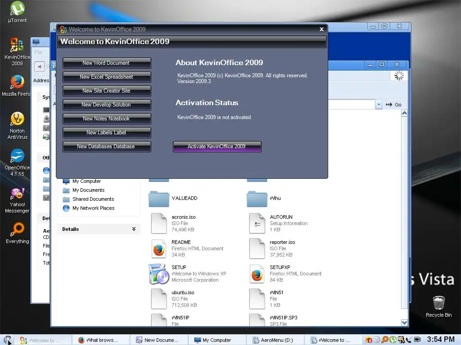Screen dimensions: 461x345
Task: Switch to AeroMenu (D:) taskbar item
Action: tap(275, 340)
